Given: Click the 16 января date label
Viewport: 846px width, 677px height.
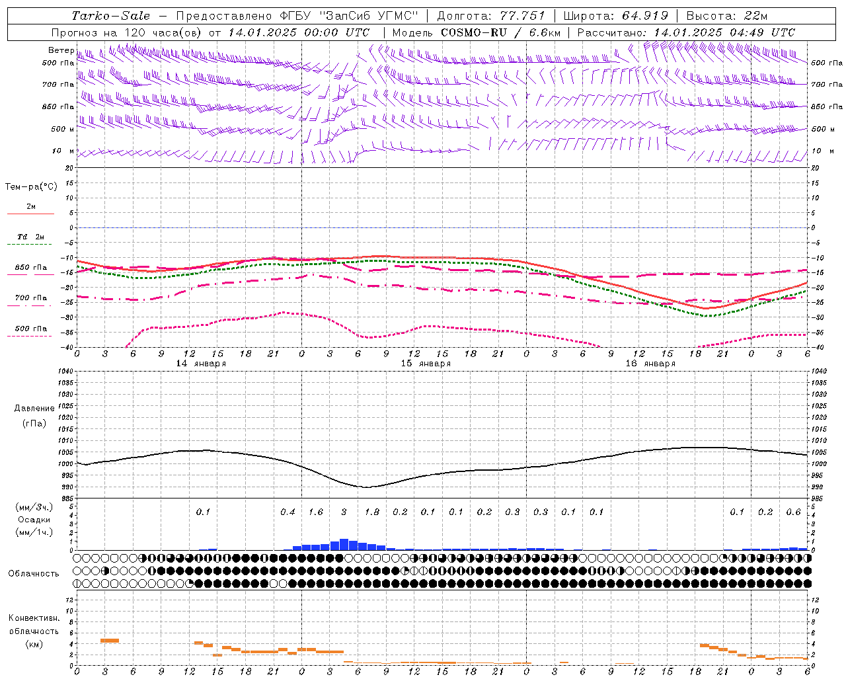Looking at the screenshot, I should [650, 364].
